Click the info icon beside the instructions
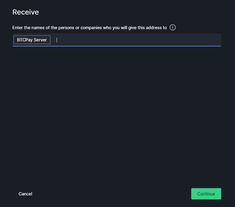235x207 pixels. pyautogui.click(x=173, y=28)
